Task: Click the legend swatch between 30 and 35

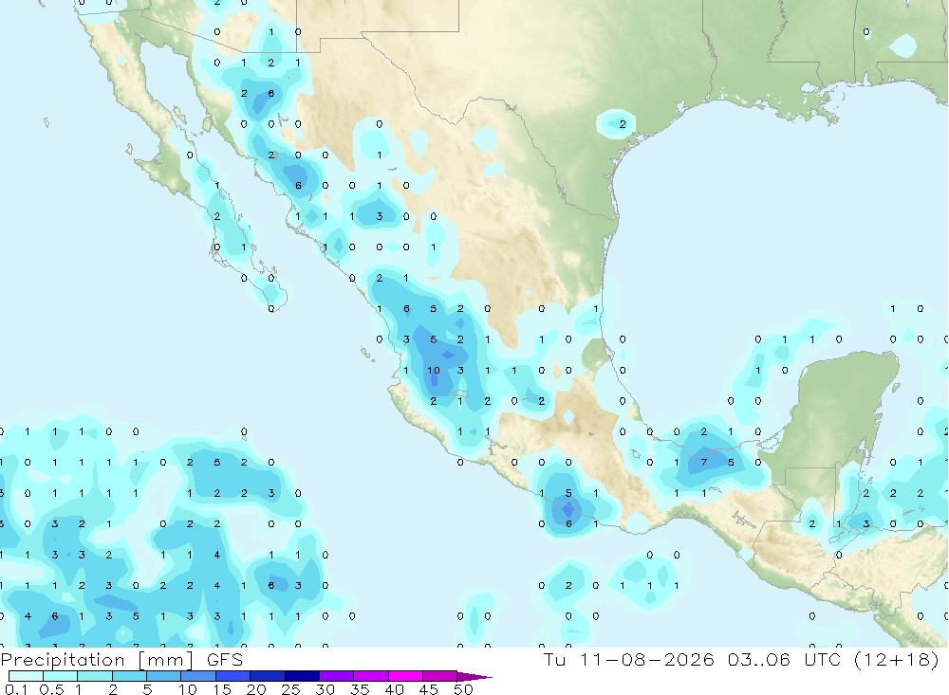Action: (x=337, y=676)
